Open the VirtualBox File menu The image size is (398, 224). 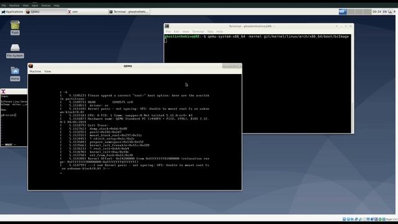click(x=4, y=6)
